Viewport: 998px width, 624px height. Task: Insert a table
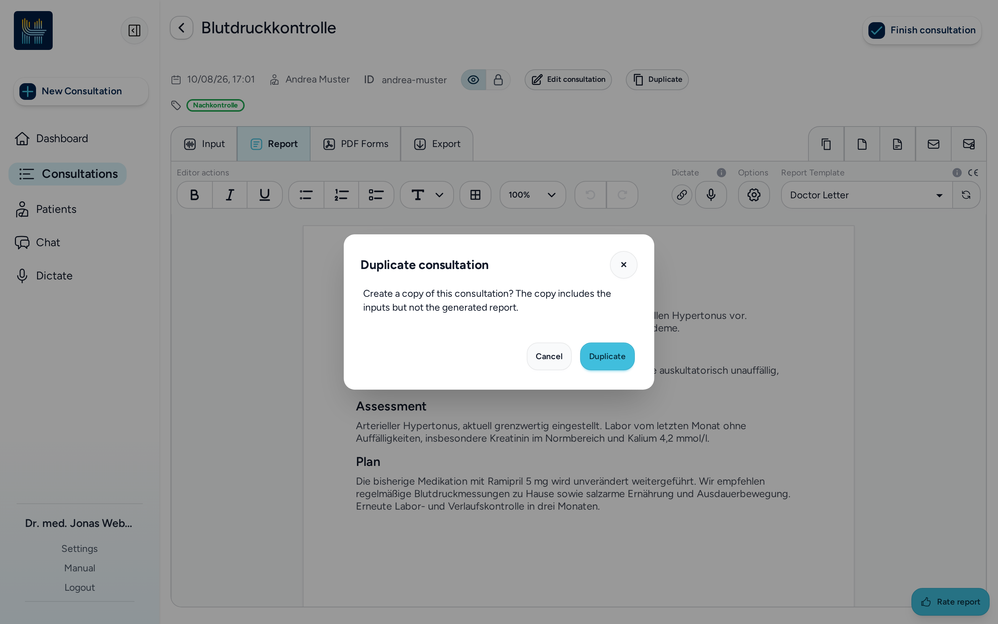coord(475,195)
